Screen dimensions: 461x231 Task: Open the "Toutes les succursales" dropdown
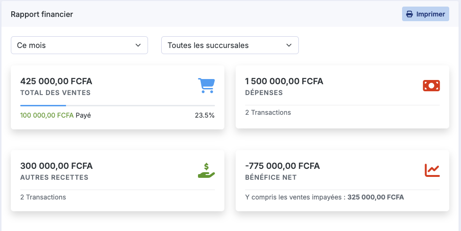pos(230,45)
